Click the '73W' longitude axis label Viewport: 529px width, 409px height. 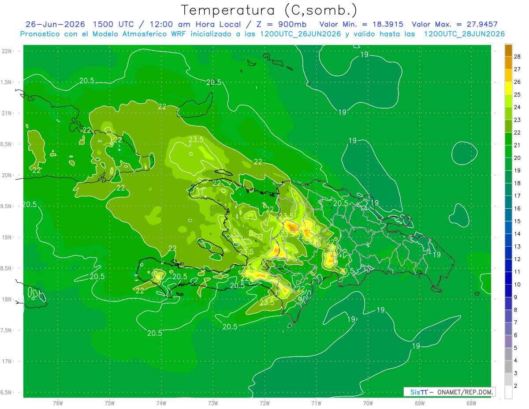213,403
